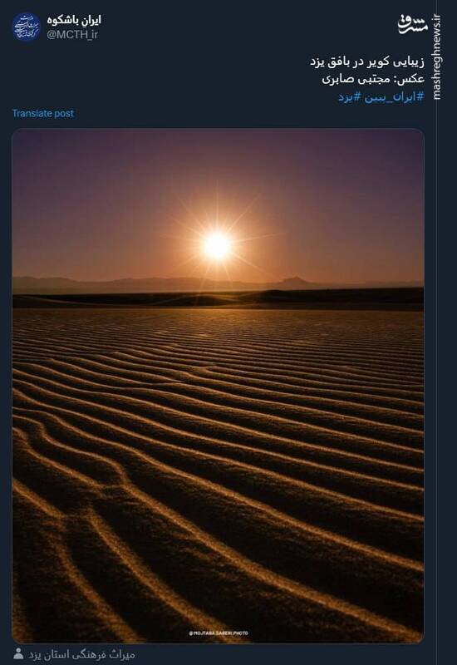Viewport: 457px width, 665px height.
Task: Click the purple sky area of the photo
Action: (218, 170)
